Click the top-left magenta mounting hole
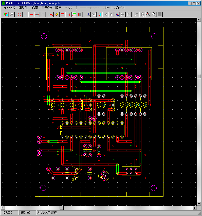 [x=44, y=36]
